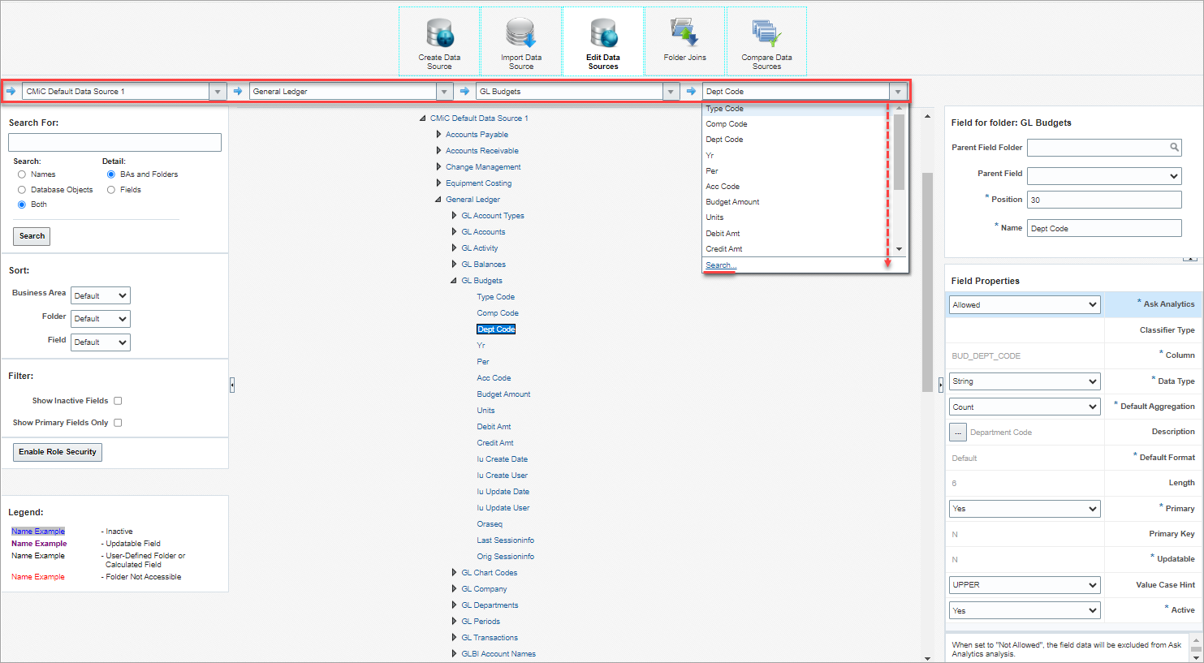Open the Field sort dropdown
The height and width of the screenshot is (663, 1204).
[101, 342]
